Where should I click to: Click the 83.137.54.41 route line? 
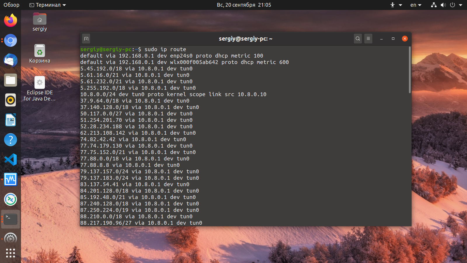tap(135, 184)
